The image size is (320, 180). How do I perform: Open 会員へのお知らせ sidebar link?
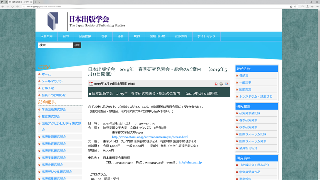(54, 95)
